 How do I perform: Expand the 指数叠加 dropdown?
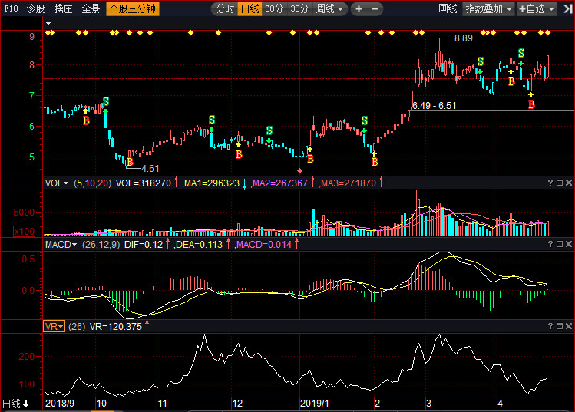(488, 8)
